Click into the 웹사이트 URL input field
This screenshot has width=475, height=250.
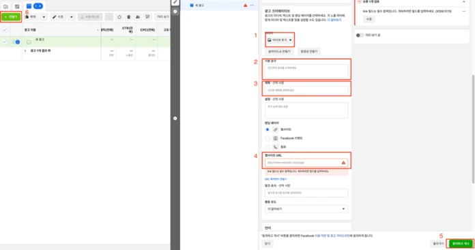point(306,163)
